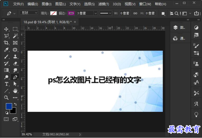
Task: Open the 图像(I) menu
Action: 47,4
